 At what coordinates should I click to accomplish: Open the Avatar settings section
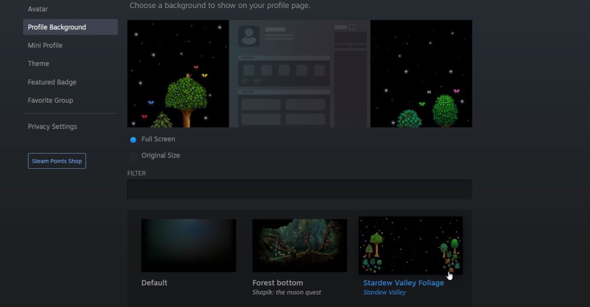point(37,9)
